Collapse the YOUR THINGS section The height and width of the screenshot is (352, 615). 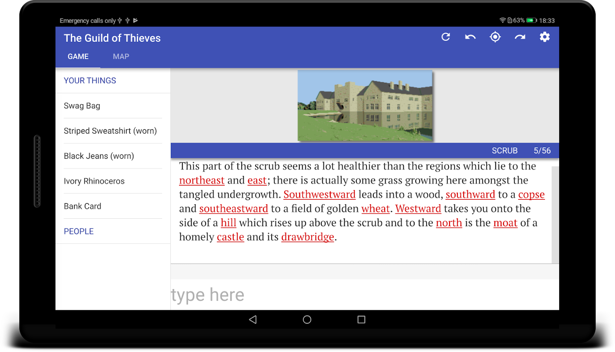coord(113,81)
